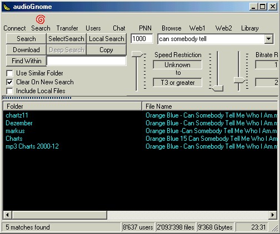The image size is (280, 234).
Task: Click the slider thumb left of Speed Restriction
Action: (137, 54)
